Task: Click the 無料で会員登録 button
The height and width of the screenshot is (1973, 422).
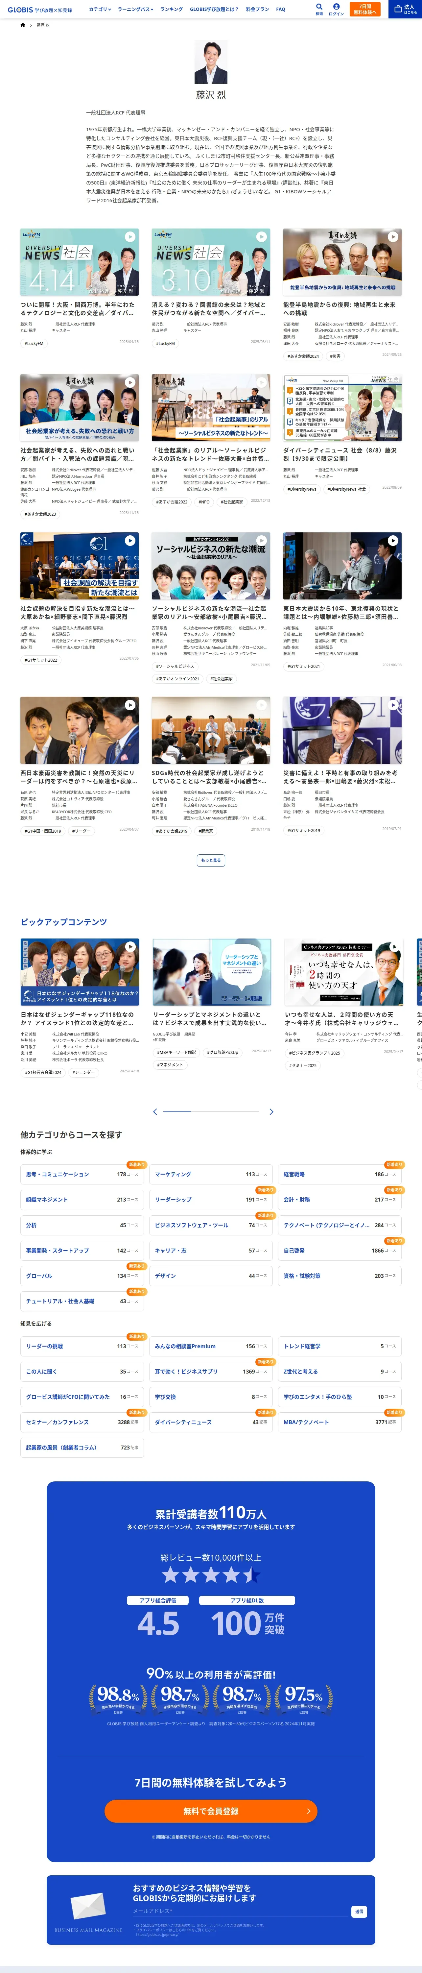Action: point(211,1812)
